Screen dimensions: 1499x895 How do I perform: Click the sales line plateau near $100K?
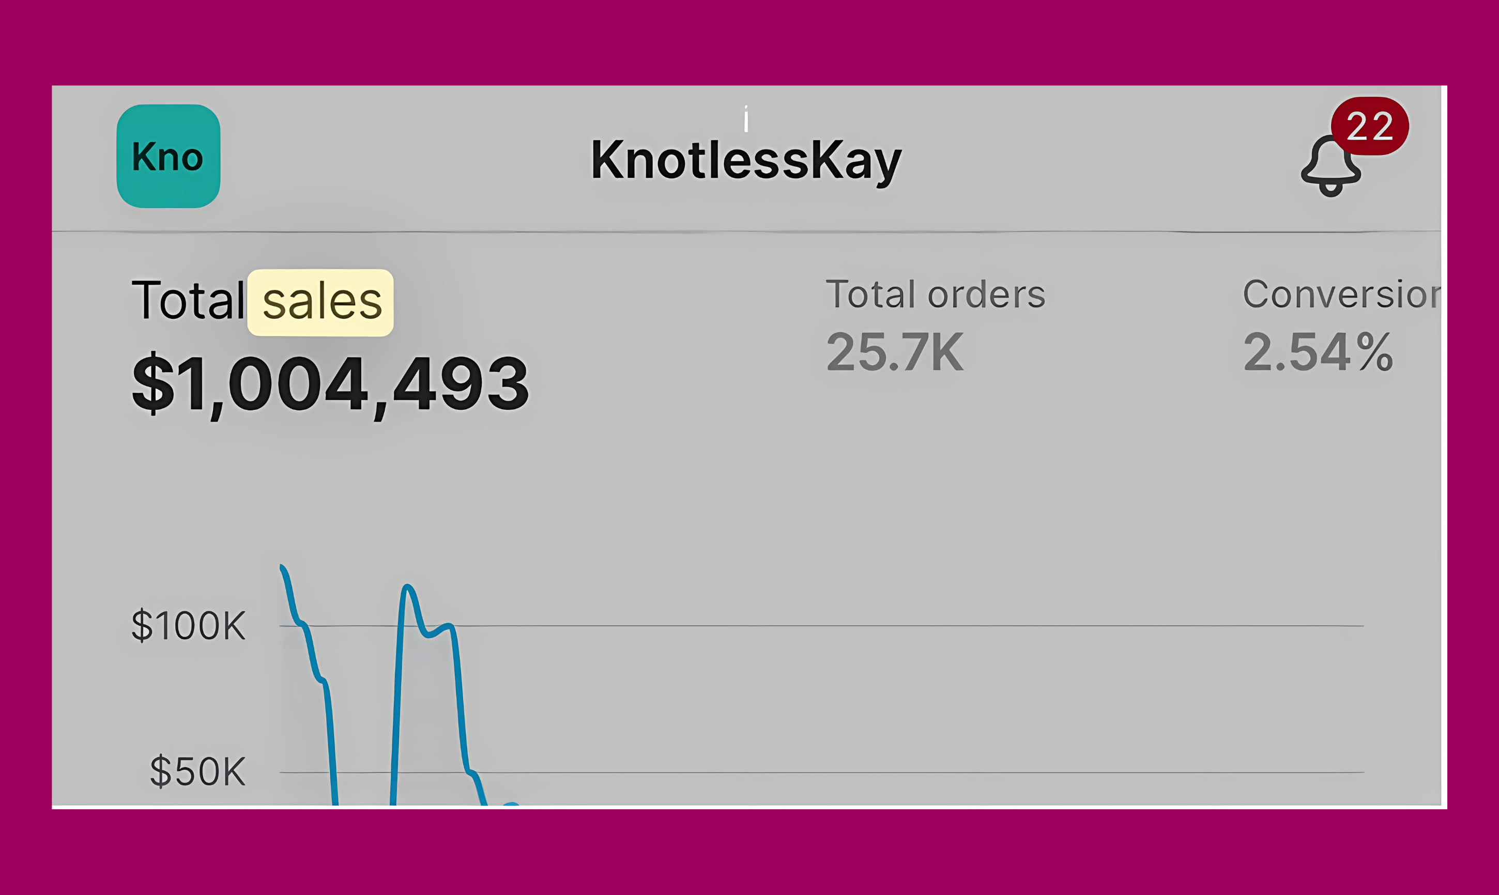(439, 629)
